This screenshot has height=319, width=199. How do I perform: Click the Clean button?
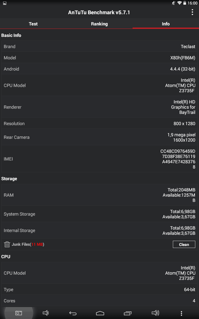[x=184, y=245]
